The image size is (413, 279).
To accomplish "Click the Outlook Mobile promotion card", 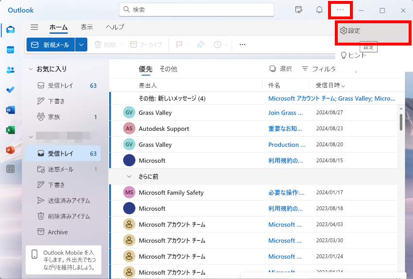I will point(64,260).
